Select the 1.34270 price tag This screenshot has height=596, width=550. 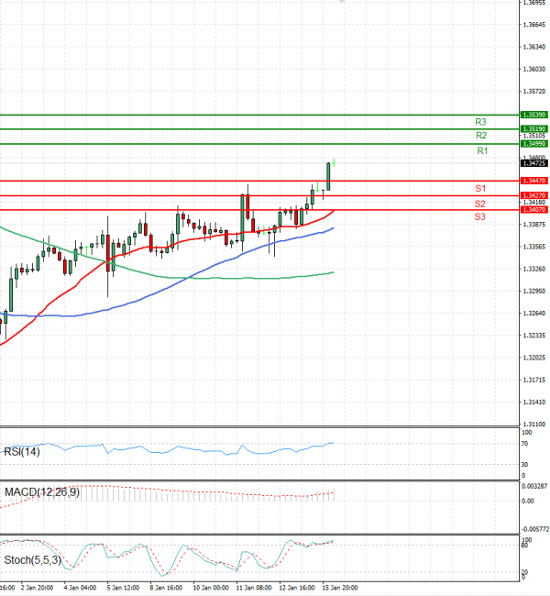[534, 195]
